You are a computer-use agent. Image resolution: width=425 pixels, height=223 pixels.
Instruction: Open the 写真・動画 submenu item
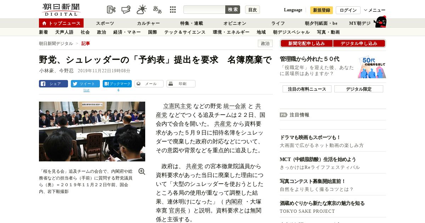328,32
